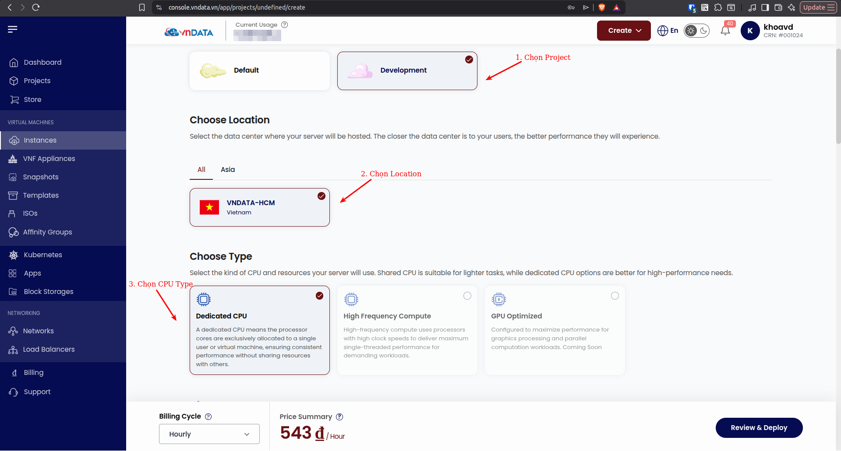
Task: Click the Billing Cycle help icon
Action: point(208,417)
